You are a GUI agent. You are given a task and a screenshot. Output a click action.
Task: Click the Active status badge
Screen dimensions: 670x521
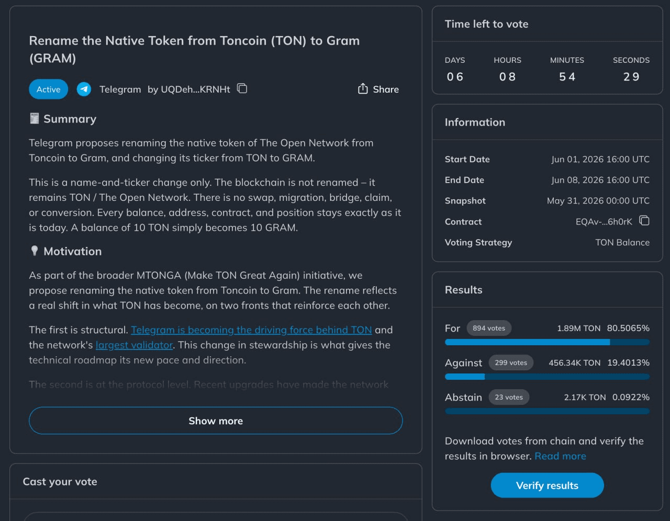[48, 89]
